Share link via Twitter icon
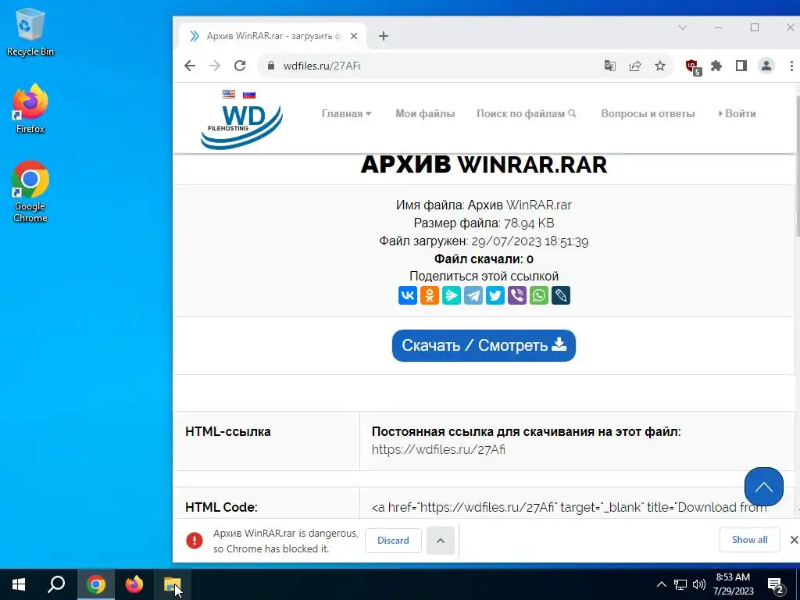Screen dimensions: 800x600 [495, 295]
